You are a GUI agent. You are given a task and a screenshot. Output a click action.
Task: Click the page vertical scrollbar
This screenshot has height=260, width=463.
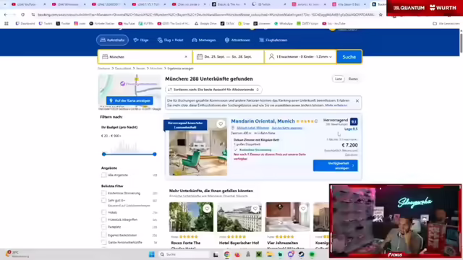pyautogui.click(x=461, y=43)
